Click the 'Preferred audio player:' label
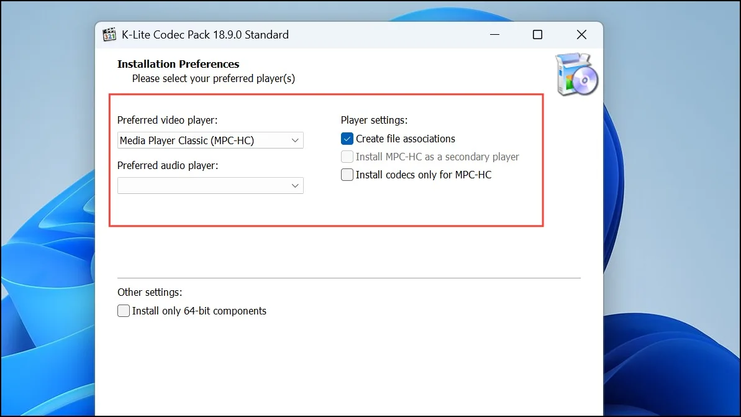Image resolution: width=741 pixels, height=417 pixels. coord(168,165)
